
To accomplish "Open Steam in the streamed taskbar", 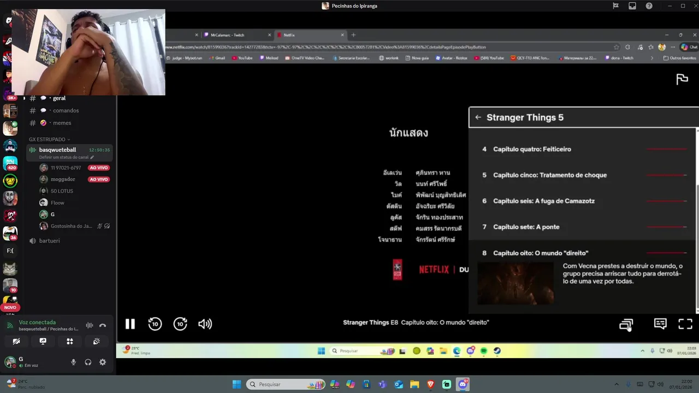I will coord(497,351).
